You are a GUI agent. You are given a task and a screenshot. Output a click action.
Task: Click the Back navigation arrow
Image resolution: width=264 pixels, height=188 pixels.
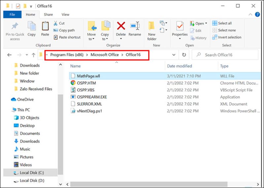coord(10,55)
